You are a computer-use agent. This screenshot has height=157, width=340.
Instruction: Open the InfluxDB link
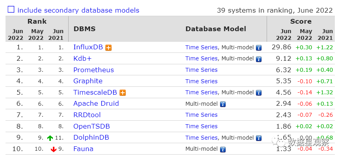tap(88, 47)
